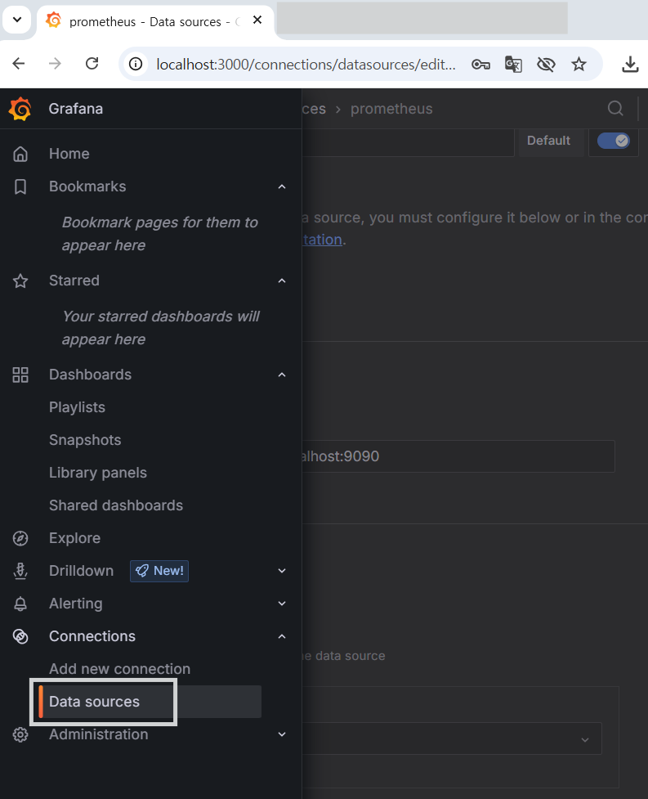
Task: Click the crossed-out eye icon in address bar
Action: coord(546,65)
